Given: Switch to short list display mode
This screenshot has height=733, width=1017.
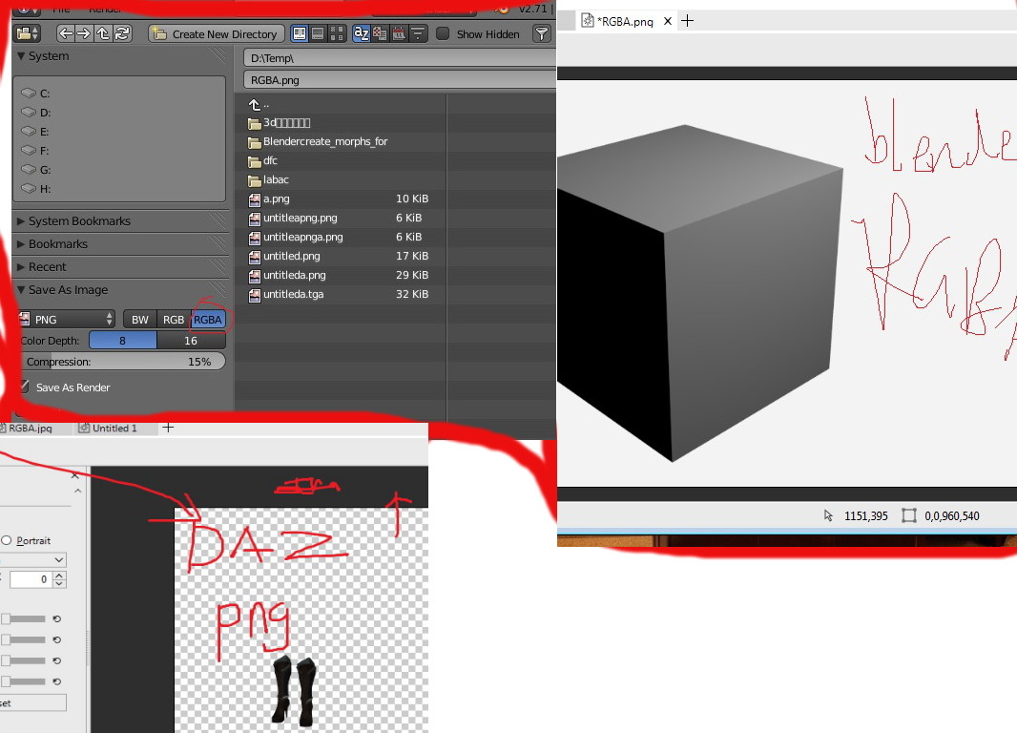Looking at the screenshot, I should pos(299,33).
